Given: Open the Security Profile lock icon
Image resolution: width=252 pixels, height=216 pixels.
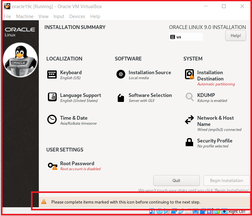Looking at the screenshot, I should coord(189,142).
